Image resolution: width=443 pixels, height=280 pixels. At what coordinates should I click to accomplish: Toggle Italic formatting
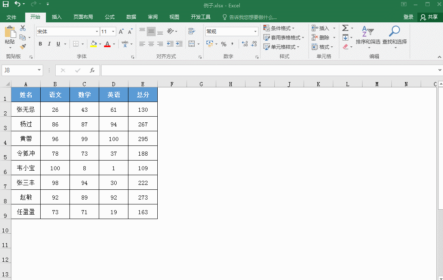pyautogui.click(x=49, y=44)
